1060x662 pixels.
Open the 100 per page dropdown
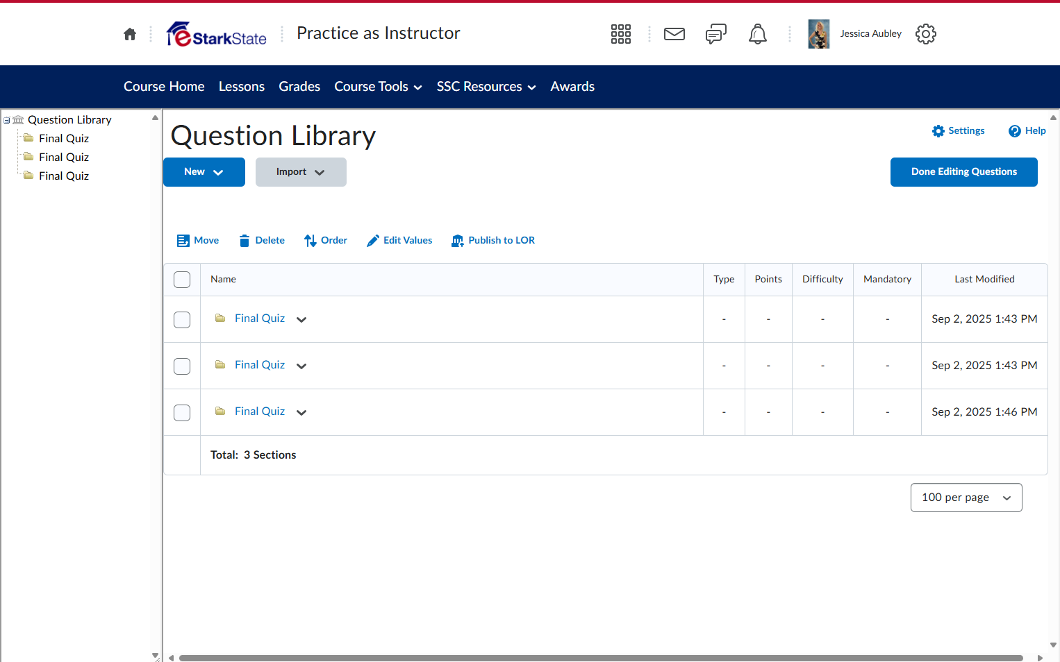coord(966,498)
